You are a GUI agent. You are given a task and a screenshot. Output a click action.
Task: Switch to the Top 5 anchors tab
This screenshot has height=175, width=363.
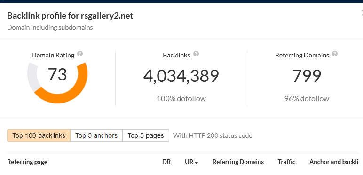(x=96, y=135)
